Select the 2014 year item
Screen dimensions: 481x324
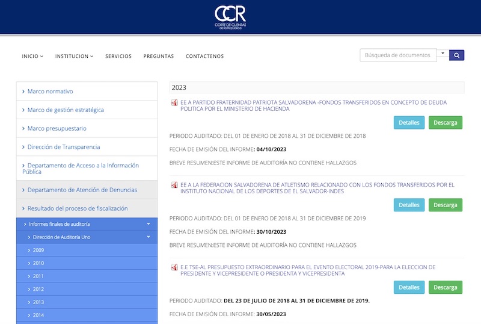(x=87, y=315)
